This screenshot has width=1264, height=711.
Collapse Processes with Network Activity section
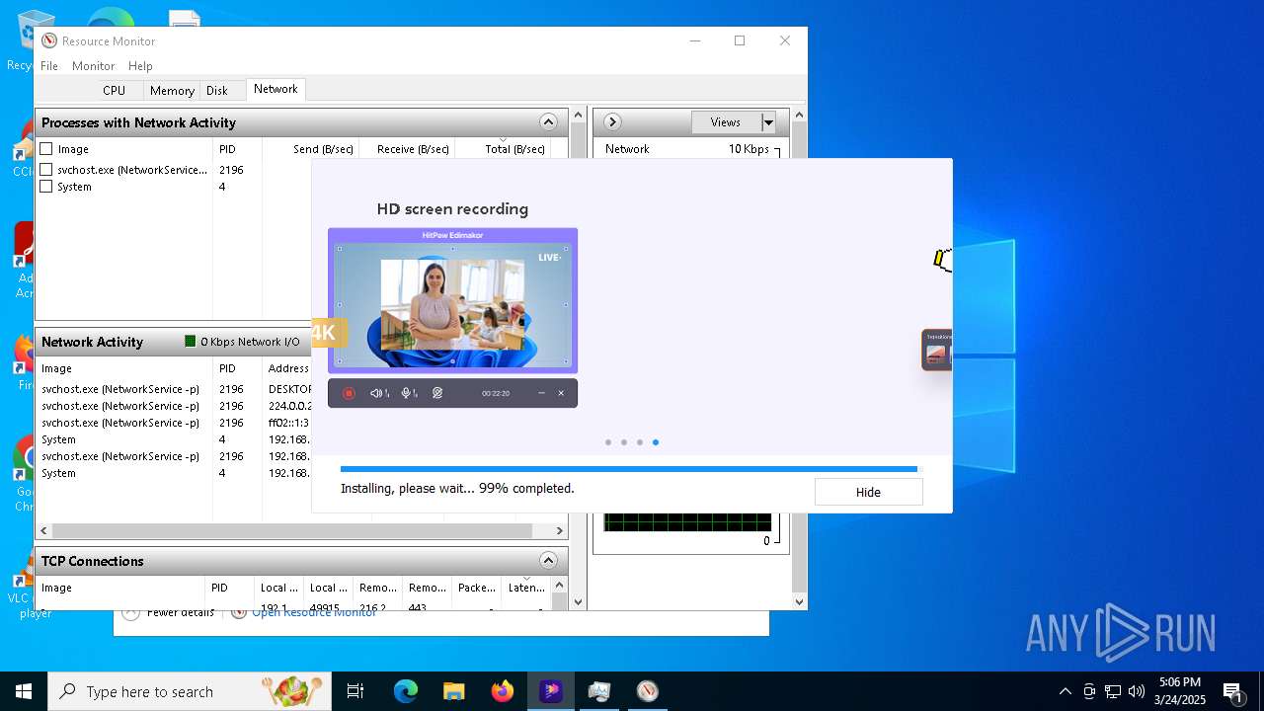548,122
